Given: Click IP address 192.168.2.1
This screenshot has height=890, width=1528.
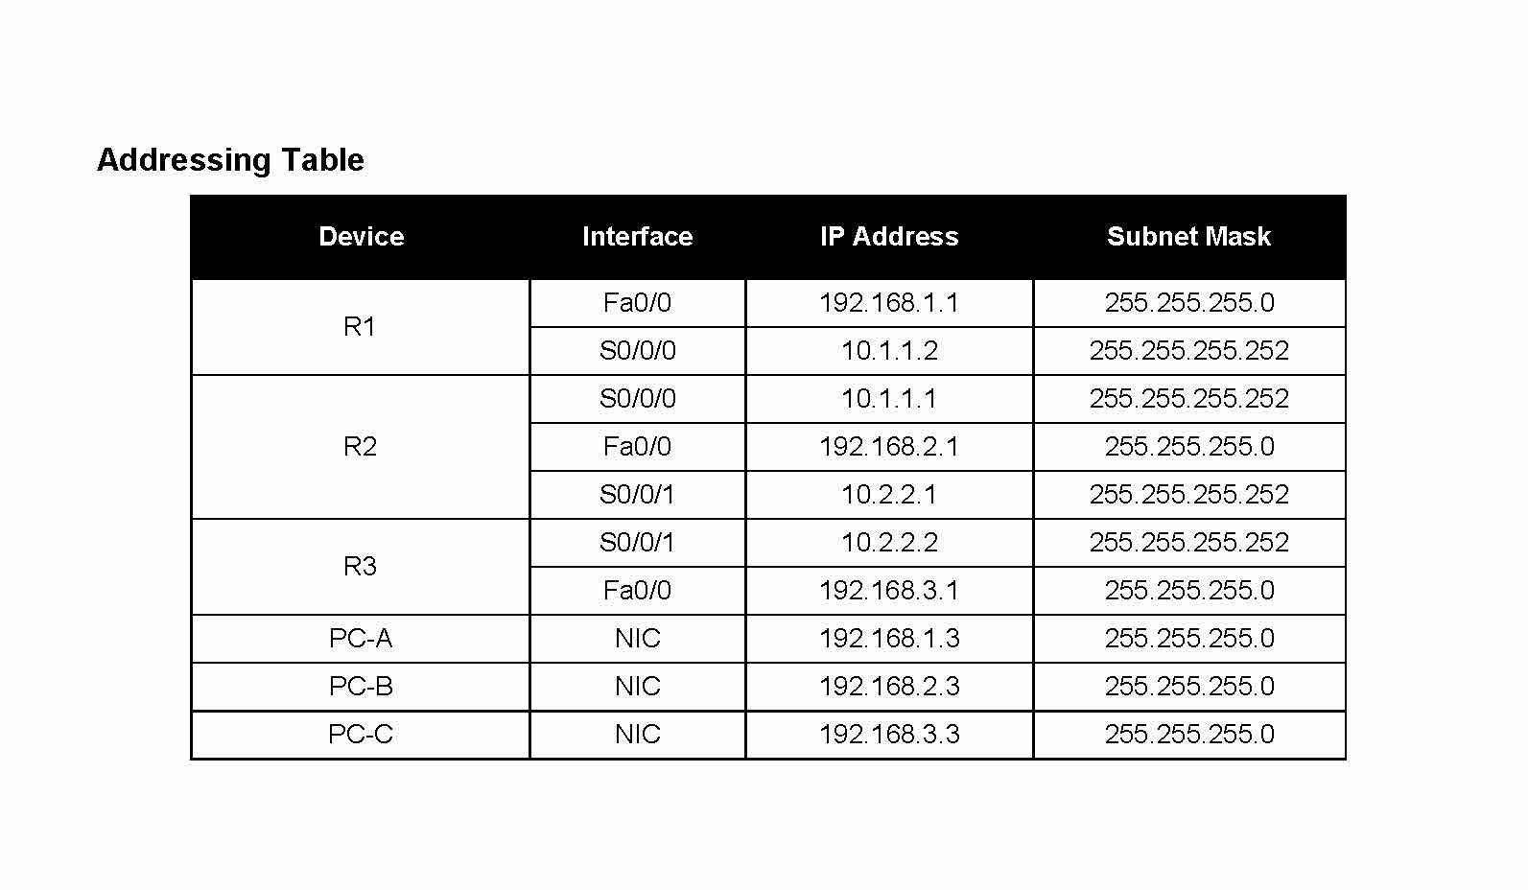Looking at the screenshot, I should 889,447.
